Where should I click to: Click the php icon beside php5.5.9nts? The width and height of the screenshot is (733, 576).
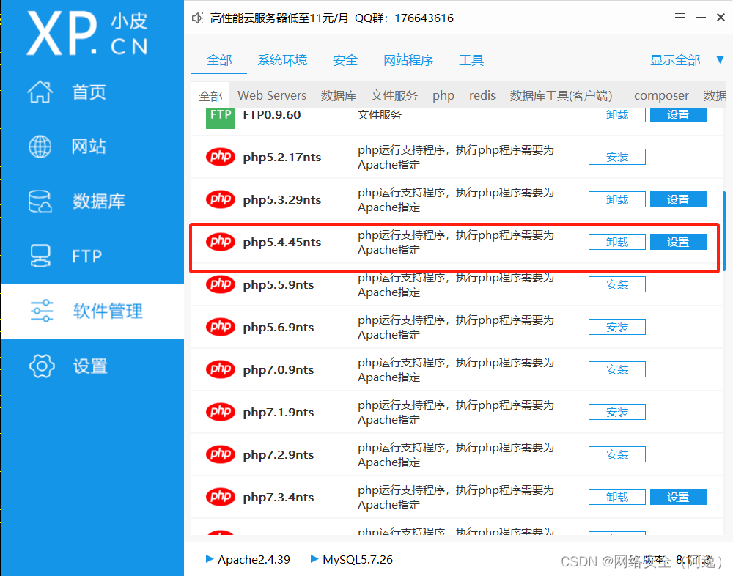[221, 284]
